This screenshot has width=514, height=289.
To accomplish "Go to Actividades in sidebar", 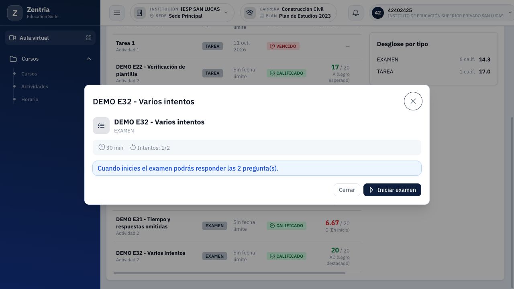I will 35,87.
